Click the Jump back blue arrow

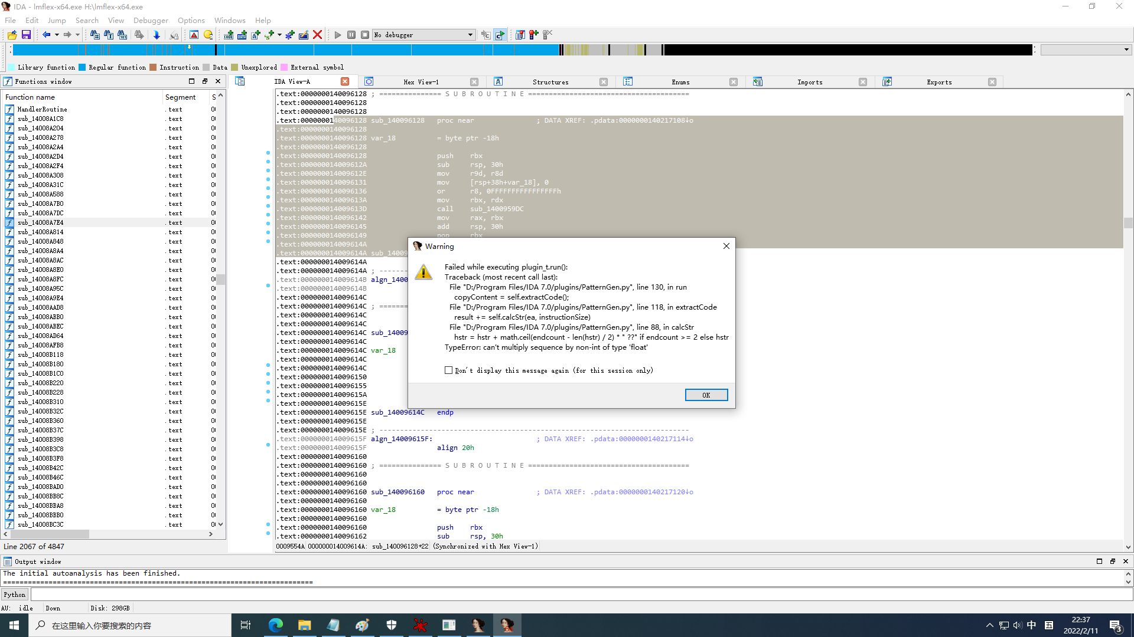[46, 35]
